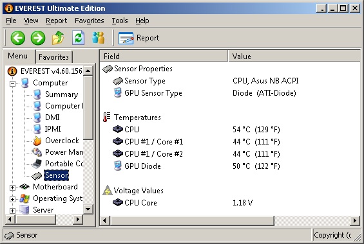The image size is (364, 244).
Task: Click the EVEREST v4.60 root info icon
Action: tap(12, 71)
